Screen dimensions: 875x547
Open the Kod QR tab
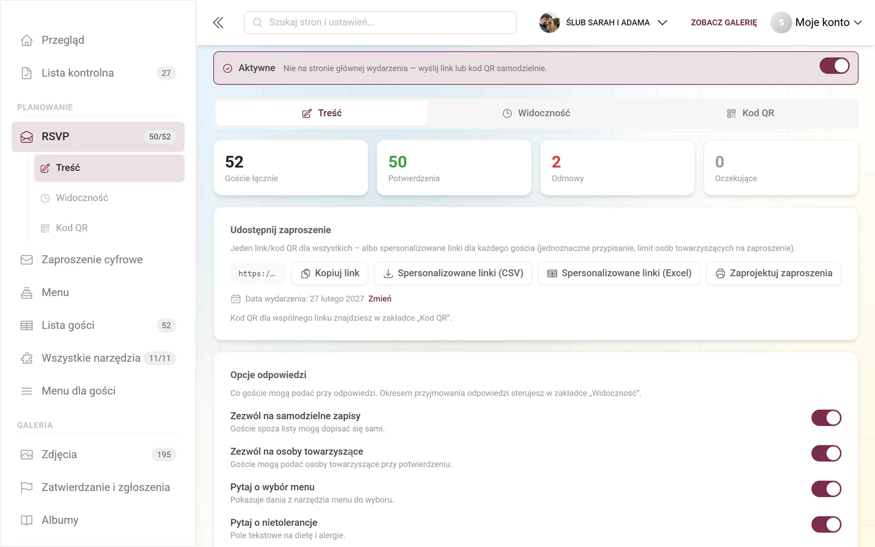click(x=750, y=113)
